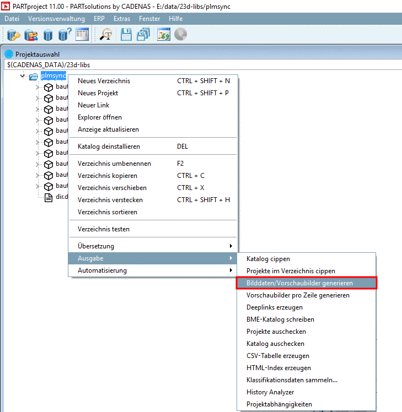Click the dir.d file document icon
This screenshot has height=412, width=402.
pyautogui.click(x=49, y=198)
